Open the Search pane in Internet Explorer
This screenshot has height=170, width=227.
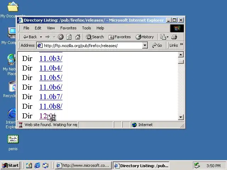pyautogui.click(x=95, y=37)
